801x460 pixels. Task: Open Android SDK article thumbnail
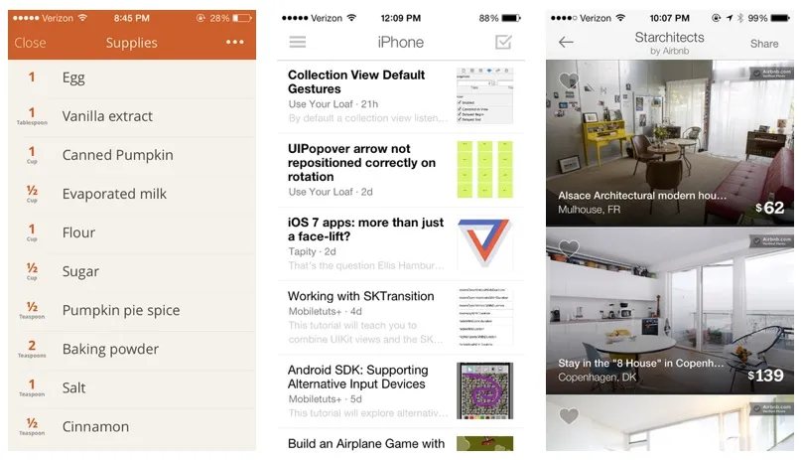484,389
